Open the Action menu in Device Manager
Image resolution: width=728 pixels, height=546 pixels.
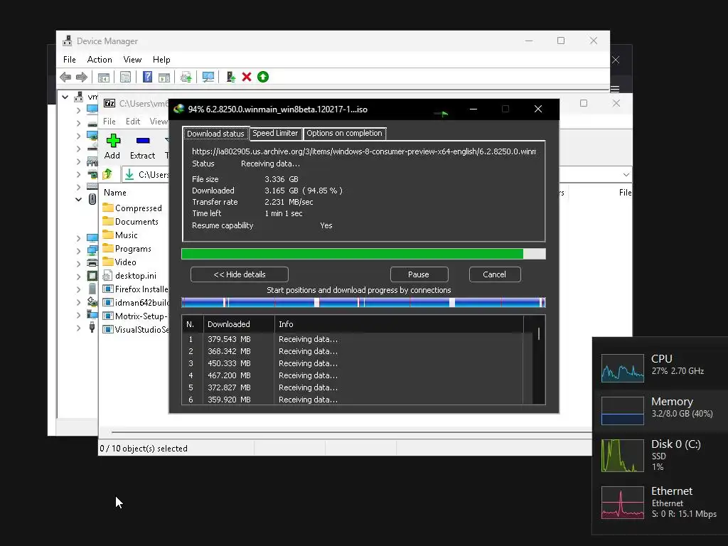tap(100, 60)
